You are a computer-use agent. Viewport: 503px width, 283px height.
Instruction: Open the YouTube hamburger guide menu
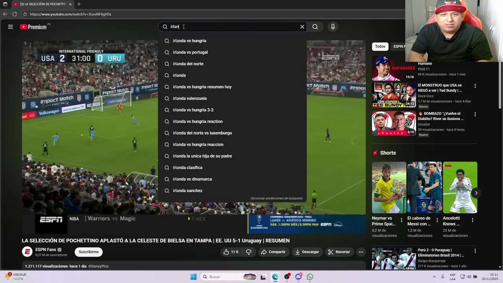tap(11, 27)
